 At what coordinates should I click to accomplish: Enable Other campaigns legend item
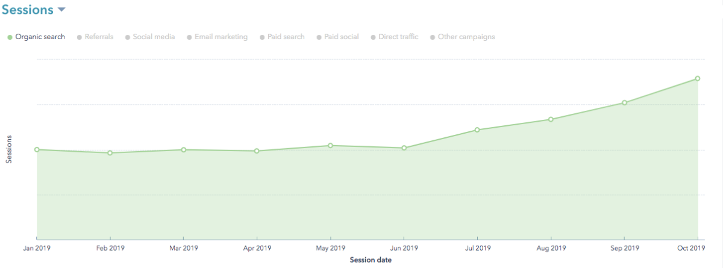466,37
